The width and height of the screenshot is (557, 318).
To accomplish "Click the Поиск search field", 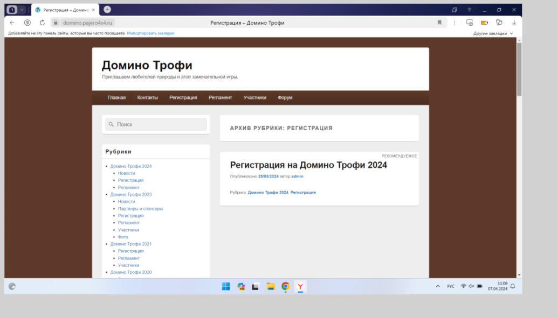I will [x=156, y=124].
